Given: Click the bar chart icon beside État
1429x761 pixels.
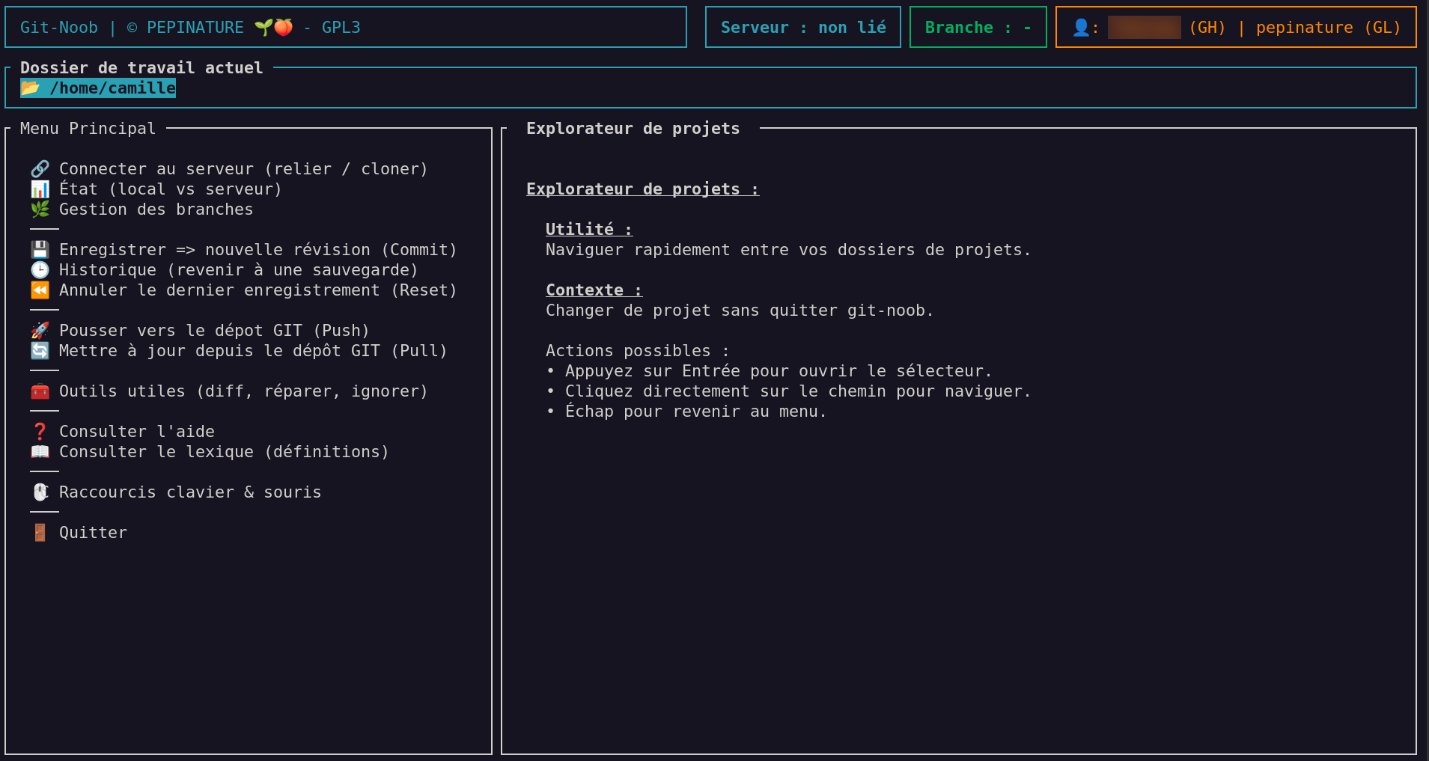Looking at the screenshot, I should coord(40,189).
